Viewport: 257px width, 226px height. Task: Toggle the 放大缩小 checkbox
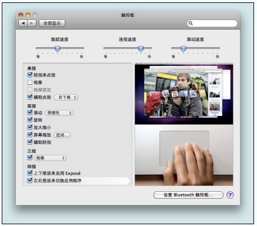(30, 127)
